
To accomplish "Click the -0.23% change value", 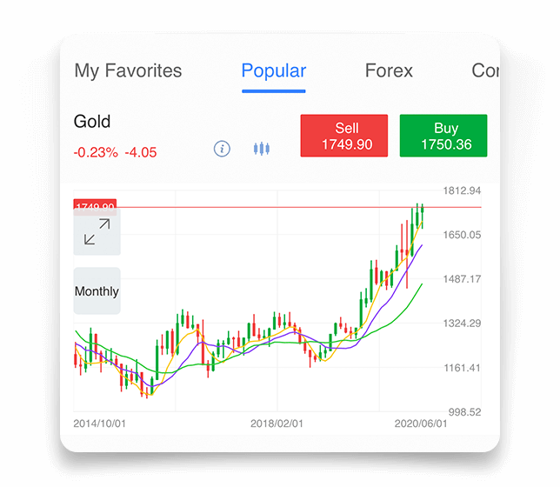I will coord(96,152).
